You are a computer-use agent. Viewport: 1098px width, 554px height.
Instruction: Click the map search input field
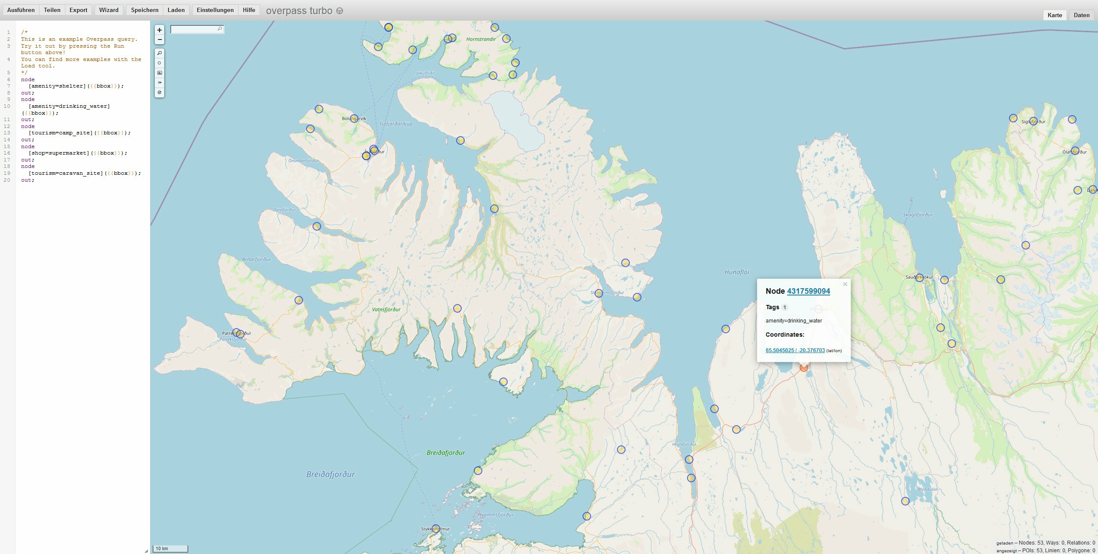194,29
